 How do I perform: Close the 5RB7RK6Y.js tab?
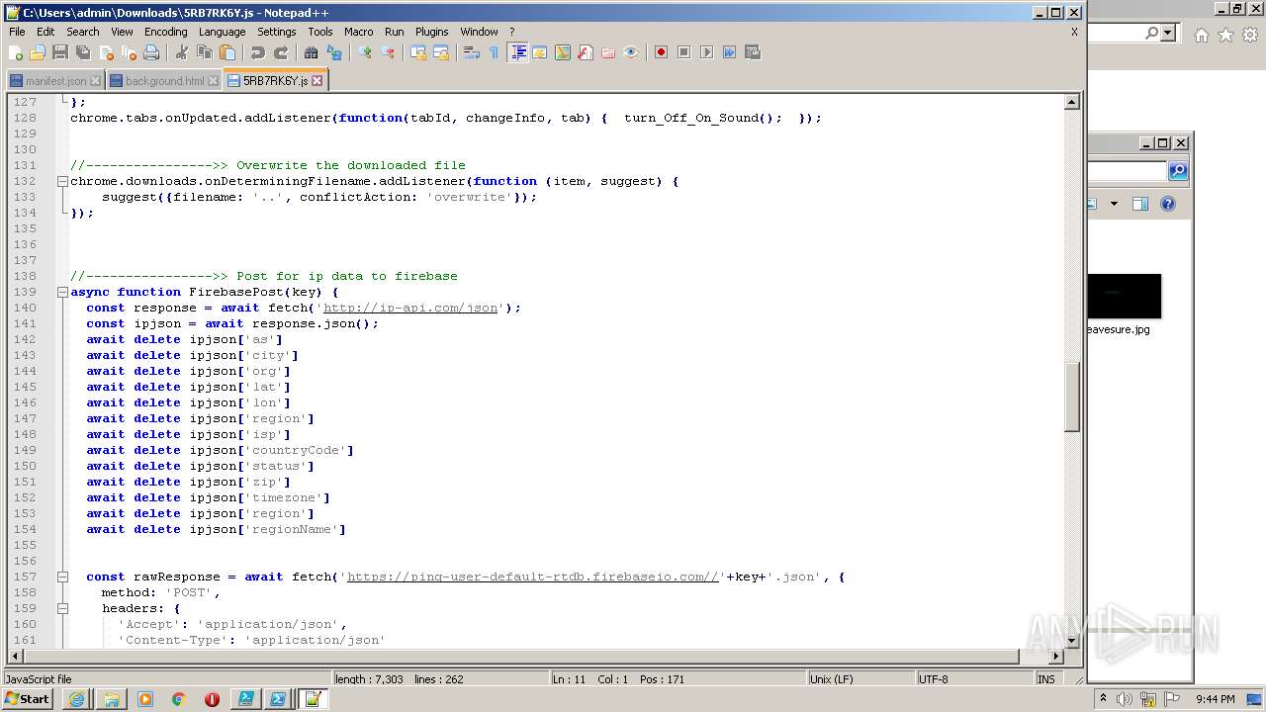tap(317, 81)
